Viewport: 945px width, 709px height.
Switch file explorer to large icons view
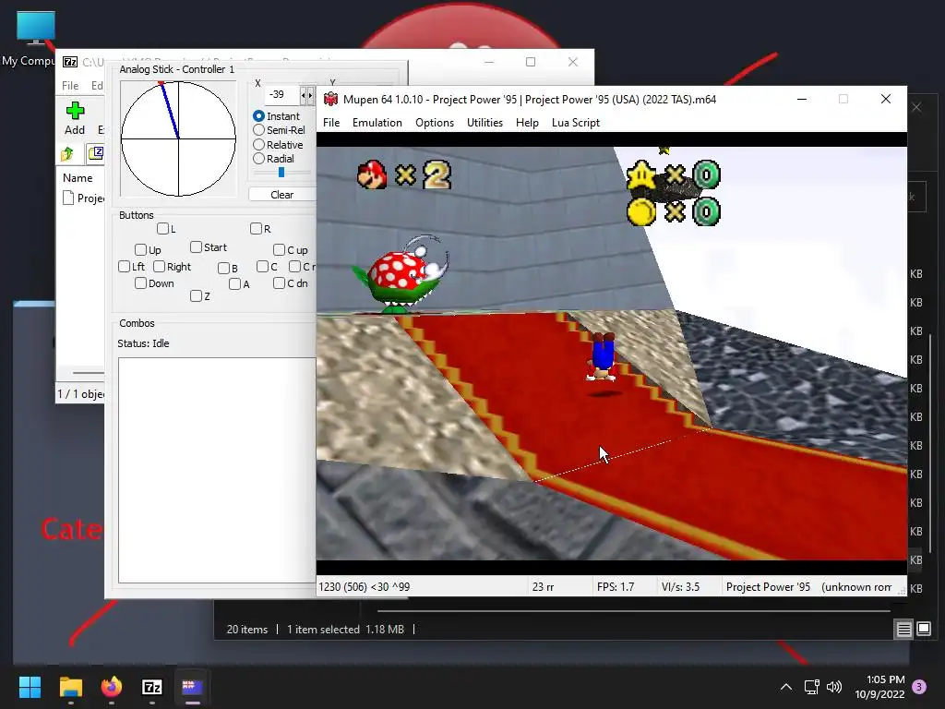[923, 630]
